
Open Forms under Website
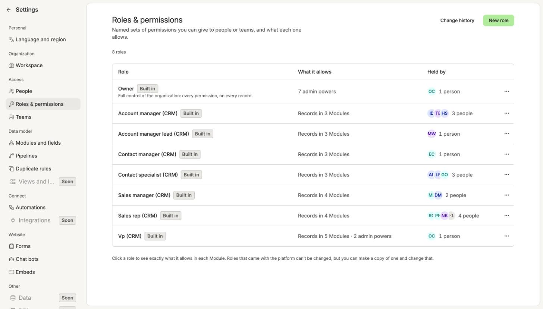43,246
